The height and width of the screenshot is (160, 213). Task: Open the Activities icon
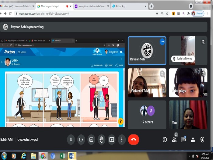pos(193,140)
